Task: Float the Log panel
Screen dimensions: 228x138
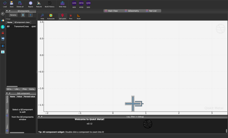Action: coord(42,117)
